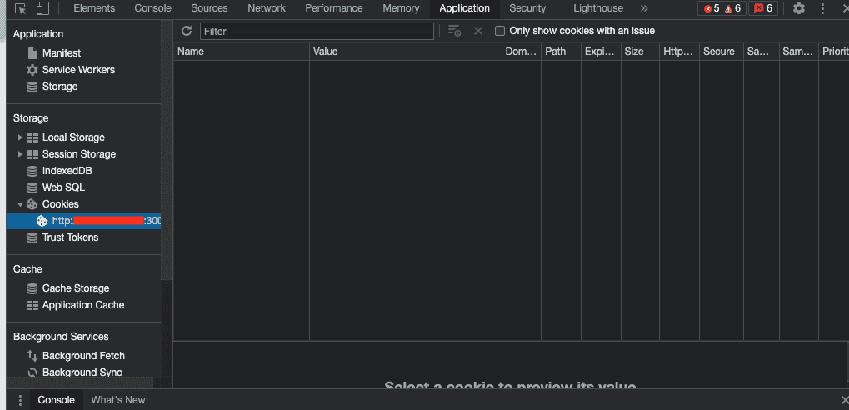This screenshot has height=410, width=849.
Task: Close the bottom drawer X
Action: click(x=844, y=400)
